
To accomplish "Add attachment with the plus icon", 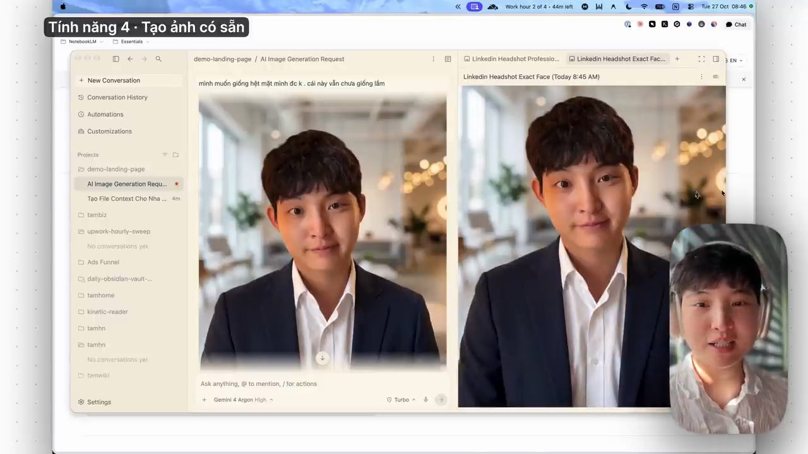I will point(204,400).
